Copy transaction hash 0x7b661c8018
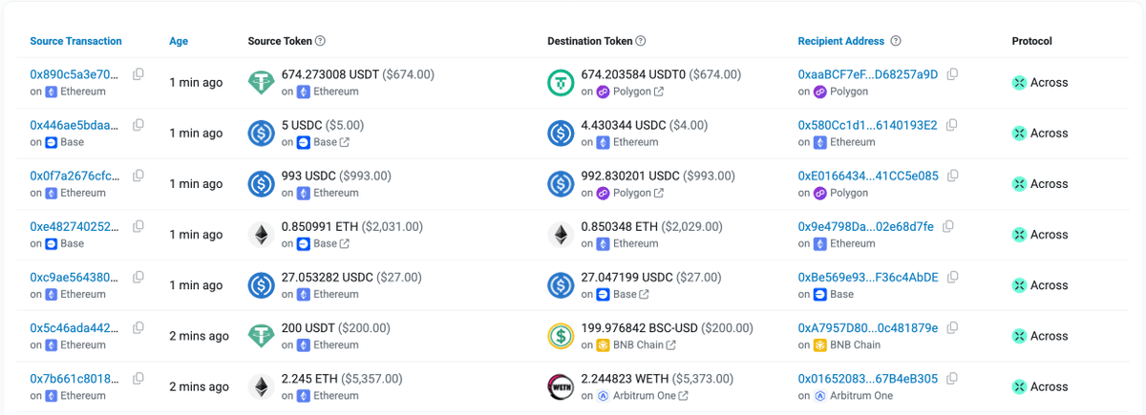Viewport: 1146px width, 415px height. tap(138, 378)
